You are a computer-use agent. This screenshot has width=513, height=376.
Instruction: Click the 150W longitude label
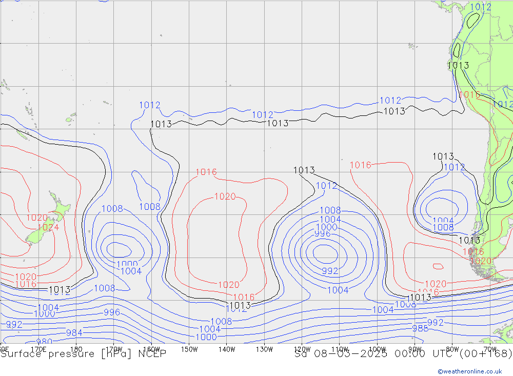click(x=189, y=349)
